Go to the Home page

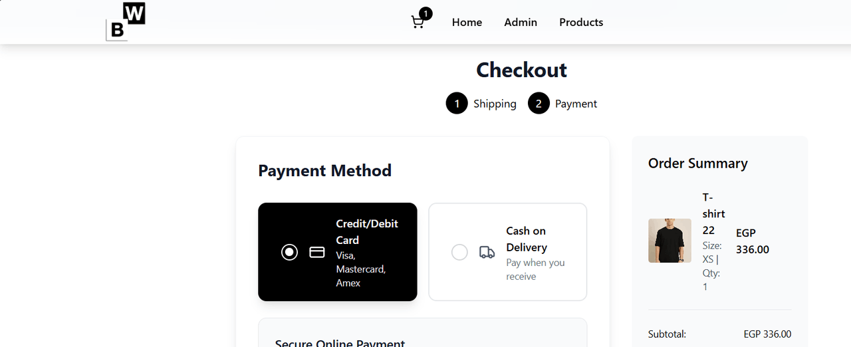(x=467, y=23)
